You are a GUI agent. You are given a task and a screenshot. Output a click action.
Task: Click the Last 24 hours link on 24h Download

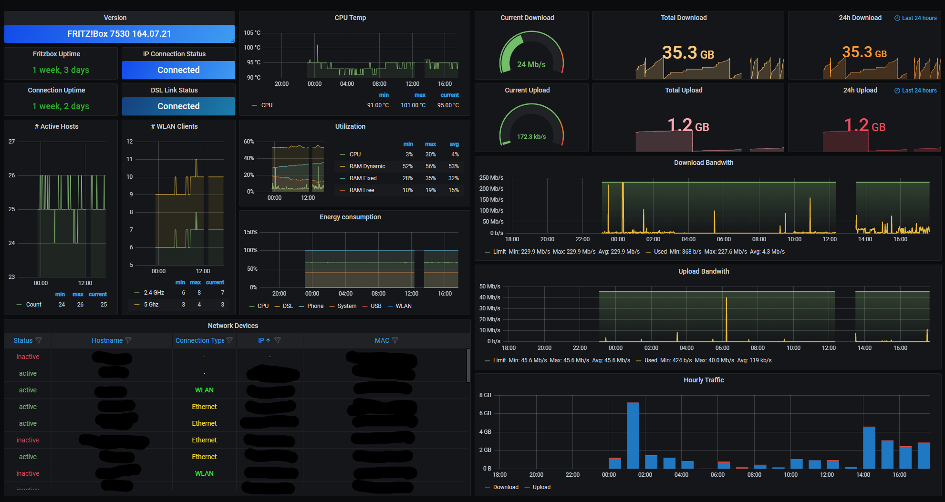919,18
